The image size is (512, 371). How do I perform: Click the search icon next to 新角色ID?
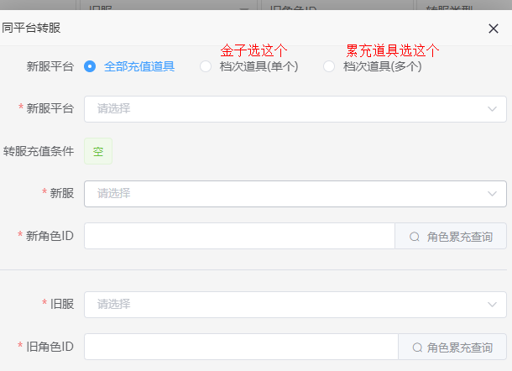pyautogui.click(x=414, y=237)
